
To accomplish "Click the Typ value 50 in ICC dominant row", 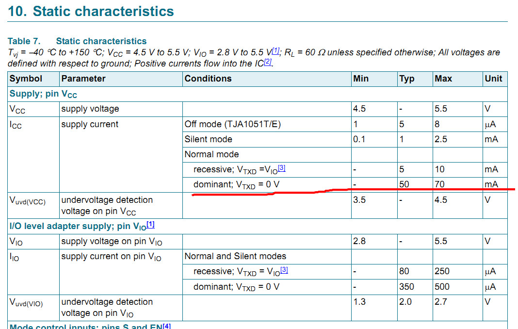I will click(x=404, y=184).
